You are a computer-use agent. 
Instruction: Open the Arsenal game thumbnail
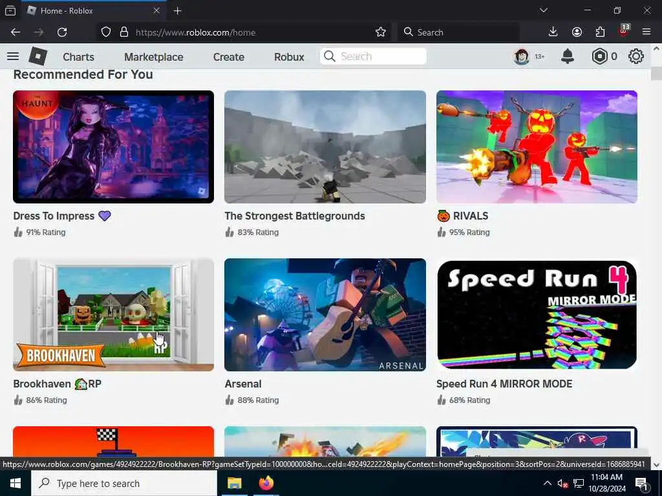pos(325,315)
